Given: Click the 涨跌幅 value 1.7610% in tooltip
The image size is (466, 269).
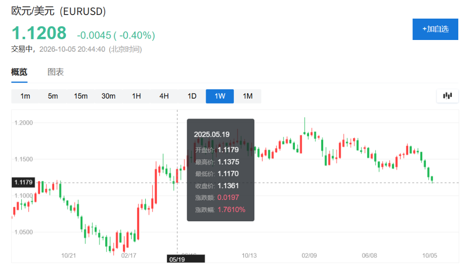Looking at the screenshot, I should [232, 210].
